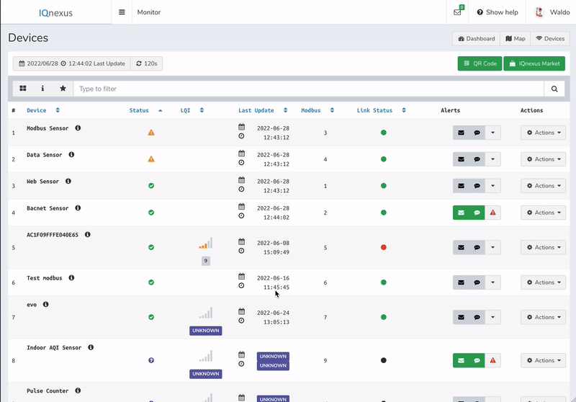This screenshot has height=402, width=576.
Task: Open info icon for AC1F09FFFE040E65
Action: (x=87, y=234)
